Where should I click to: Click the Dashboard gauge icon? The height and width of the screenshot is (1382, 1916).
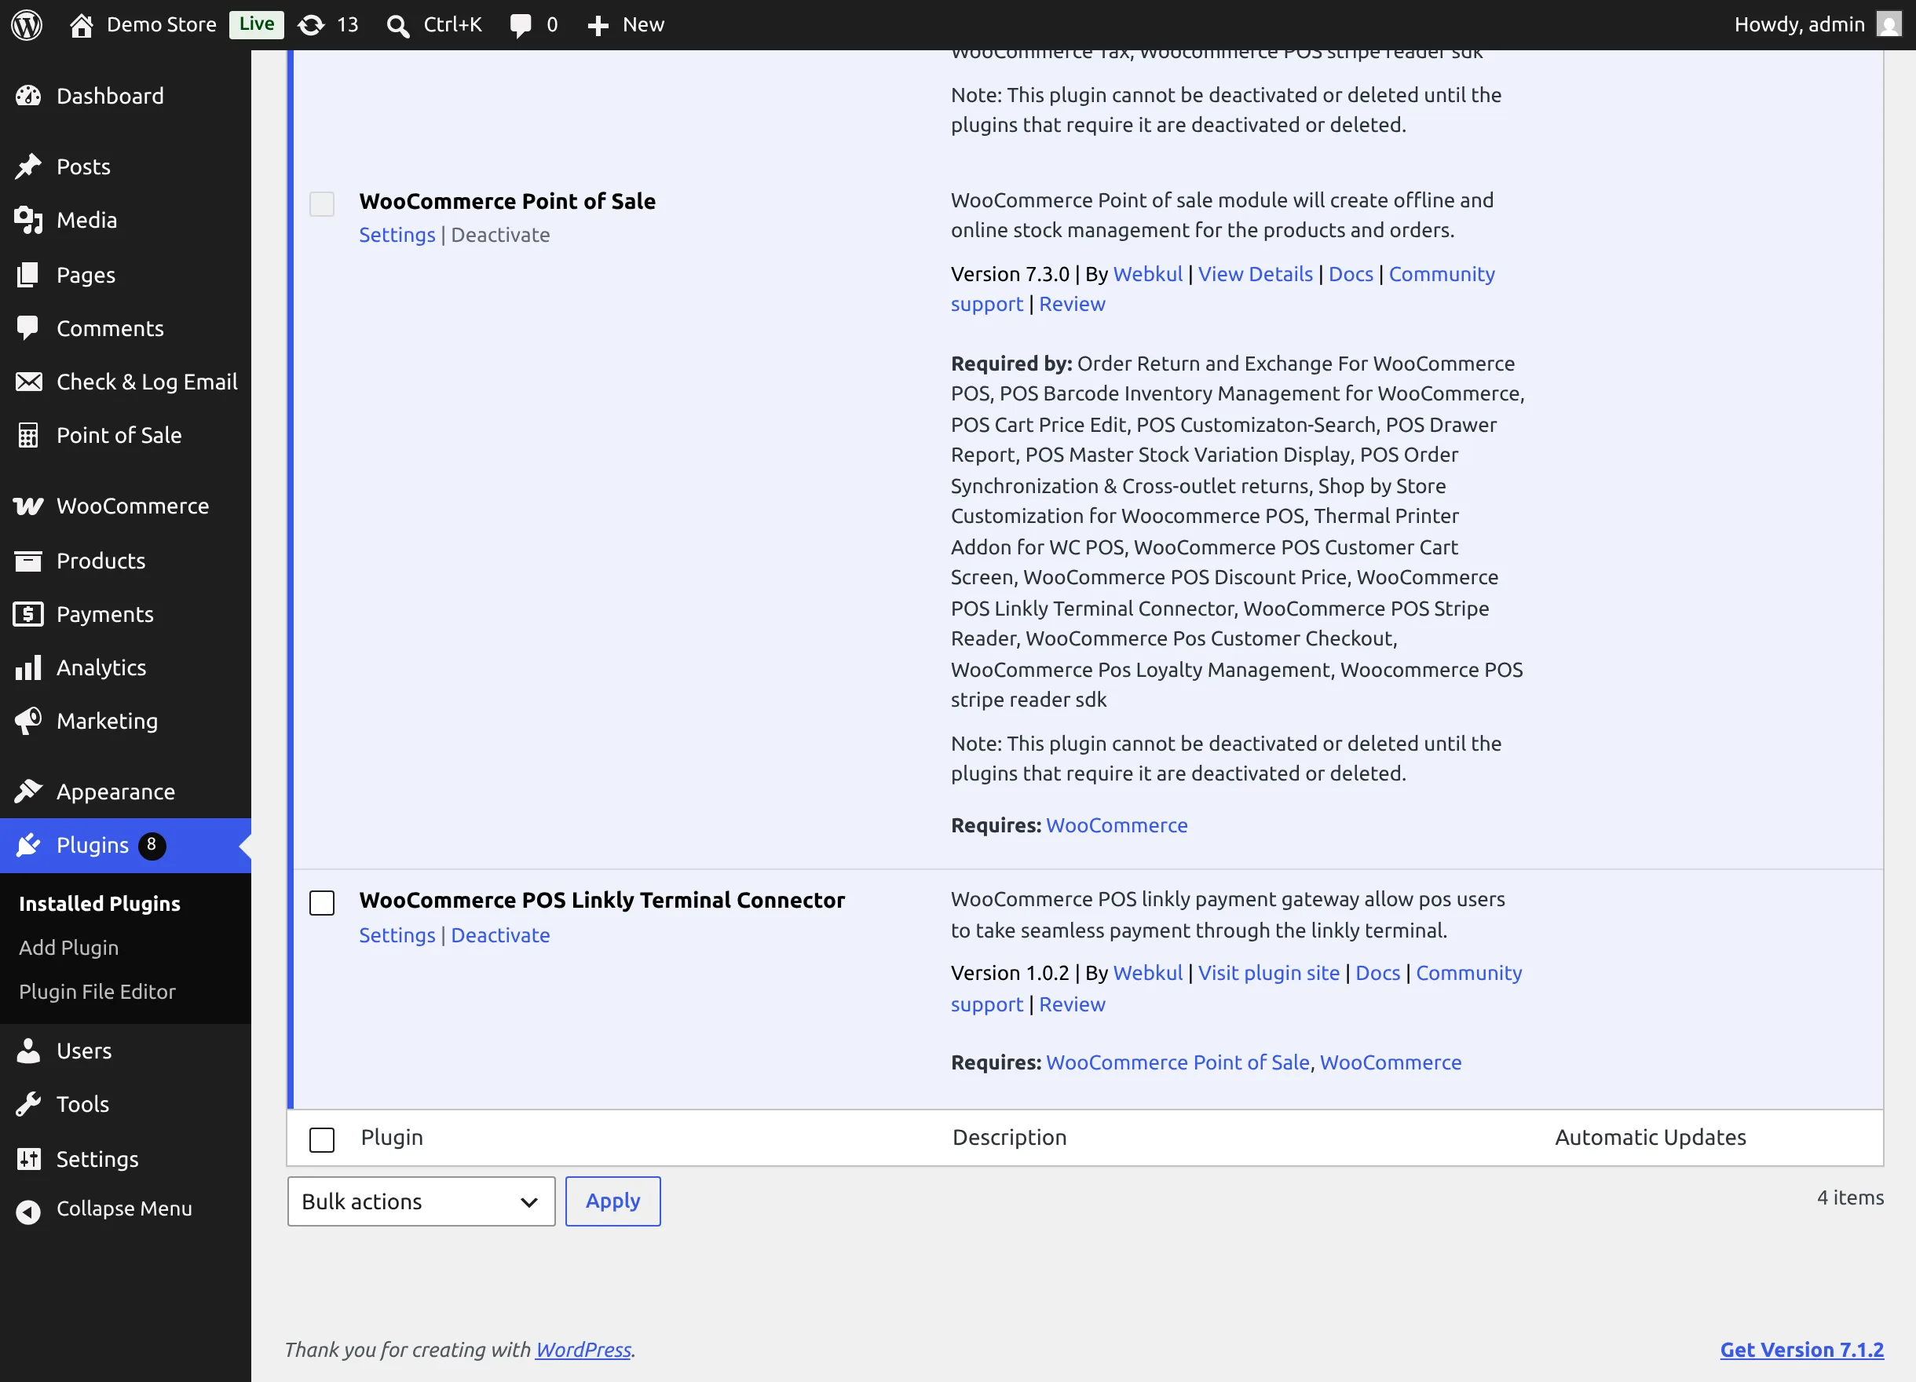coord(29,96)
